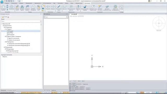
Task: Click the new document icon in the quick access toolbar
Action: click(x=5, y=1)
